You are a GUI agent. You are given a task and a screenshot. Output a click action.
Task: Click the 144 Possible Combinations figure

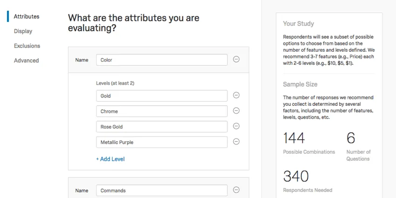pos(294,138)
